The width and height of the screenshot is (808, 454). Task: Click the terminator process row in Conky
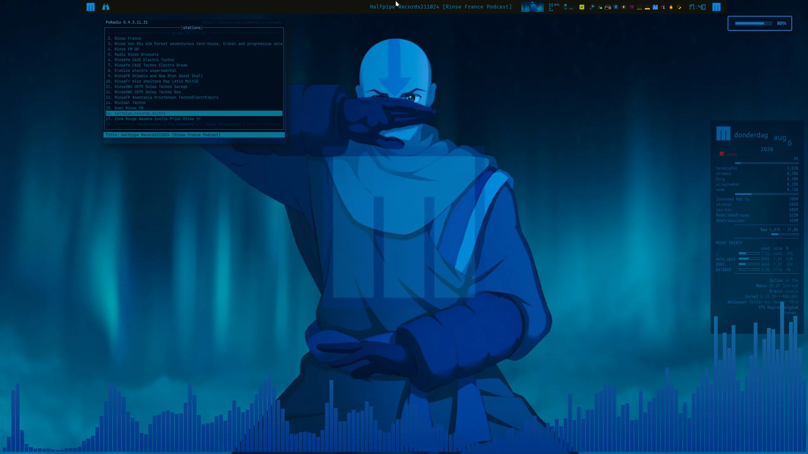pyautogui.click(x=757, y=168)
